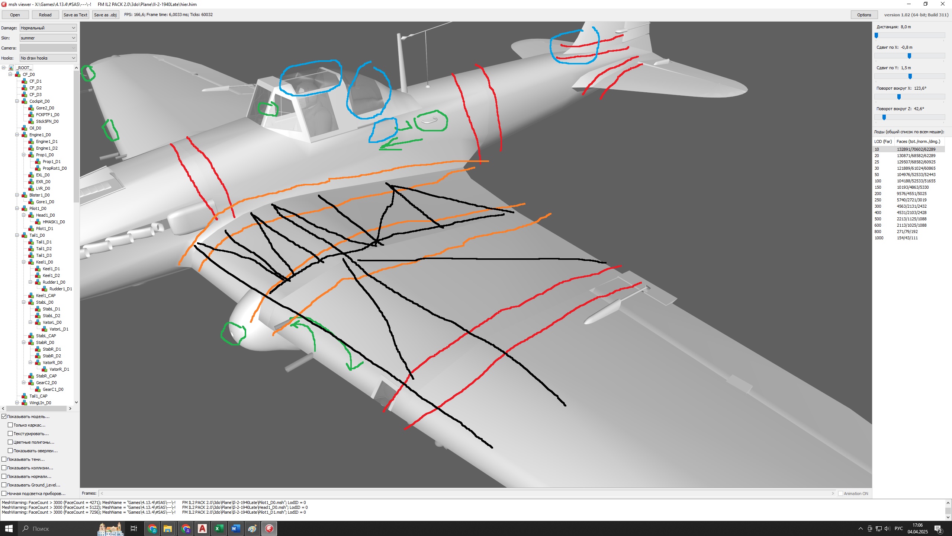Collapse the Tail1_D0 tree node
Viewport: 952px width, 536px height.
click(x=17, y=235)
